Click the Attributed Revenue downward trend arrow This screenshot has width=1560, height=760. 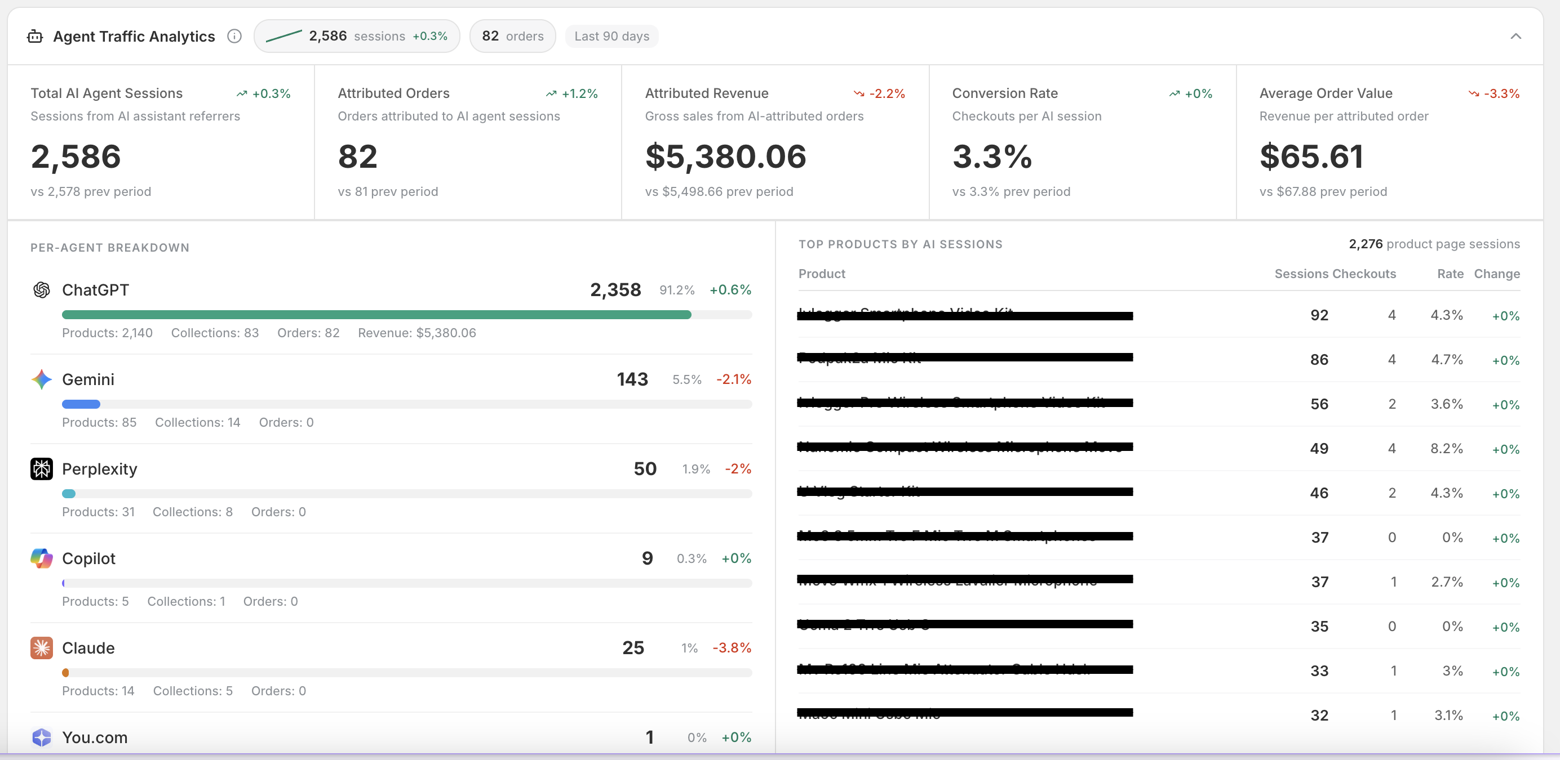pos(859,94)
